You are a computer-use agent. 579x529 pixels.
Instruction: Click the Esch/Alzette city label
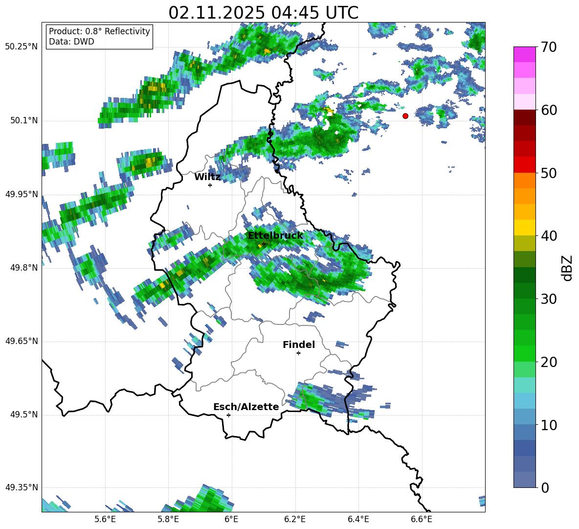(246, 407)
